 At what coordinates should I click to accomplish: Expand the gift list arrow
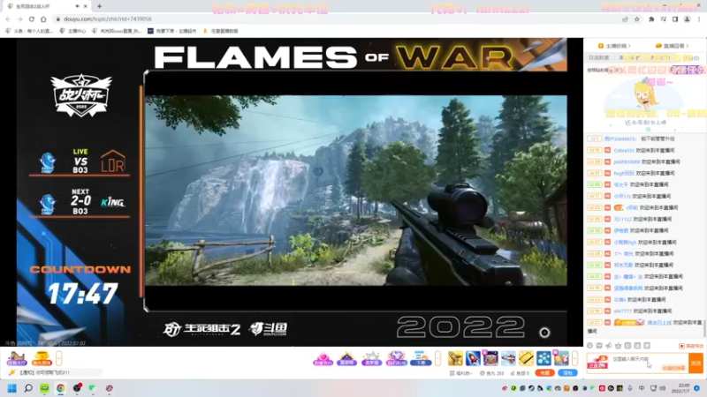pyautogui.click(x=574, y=358)
